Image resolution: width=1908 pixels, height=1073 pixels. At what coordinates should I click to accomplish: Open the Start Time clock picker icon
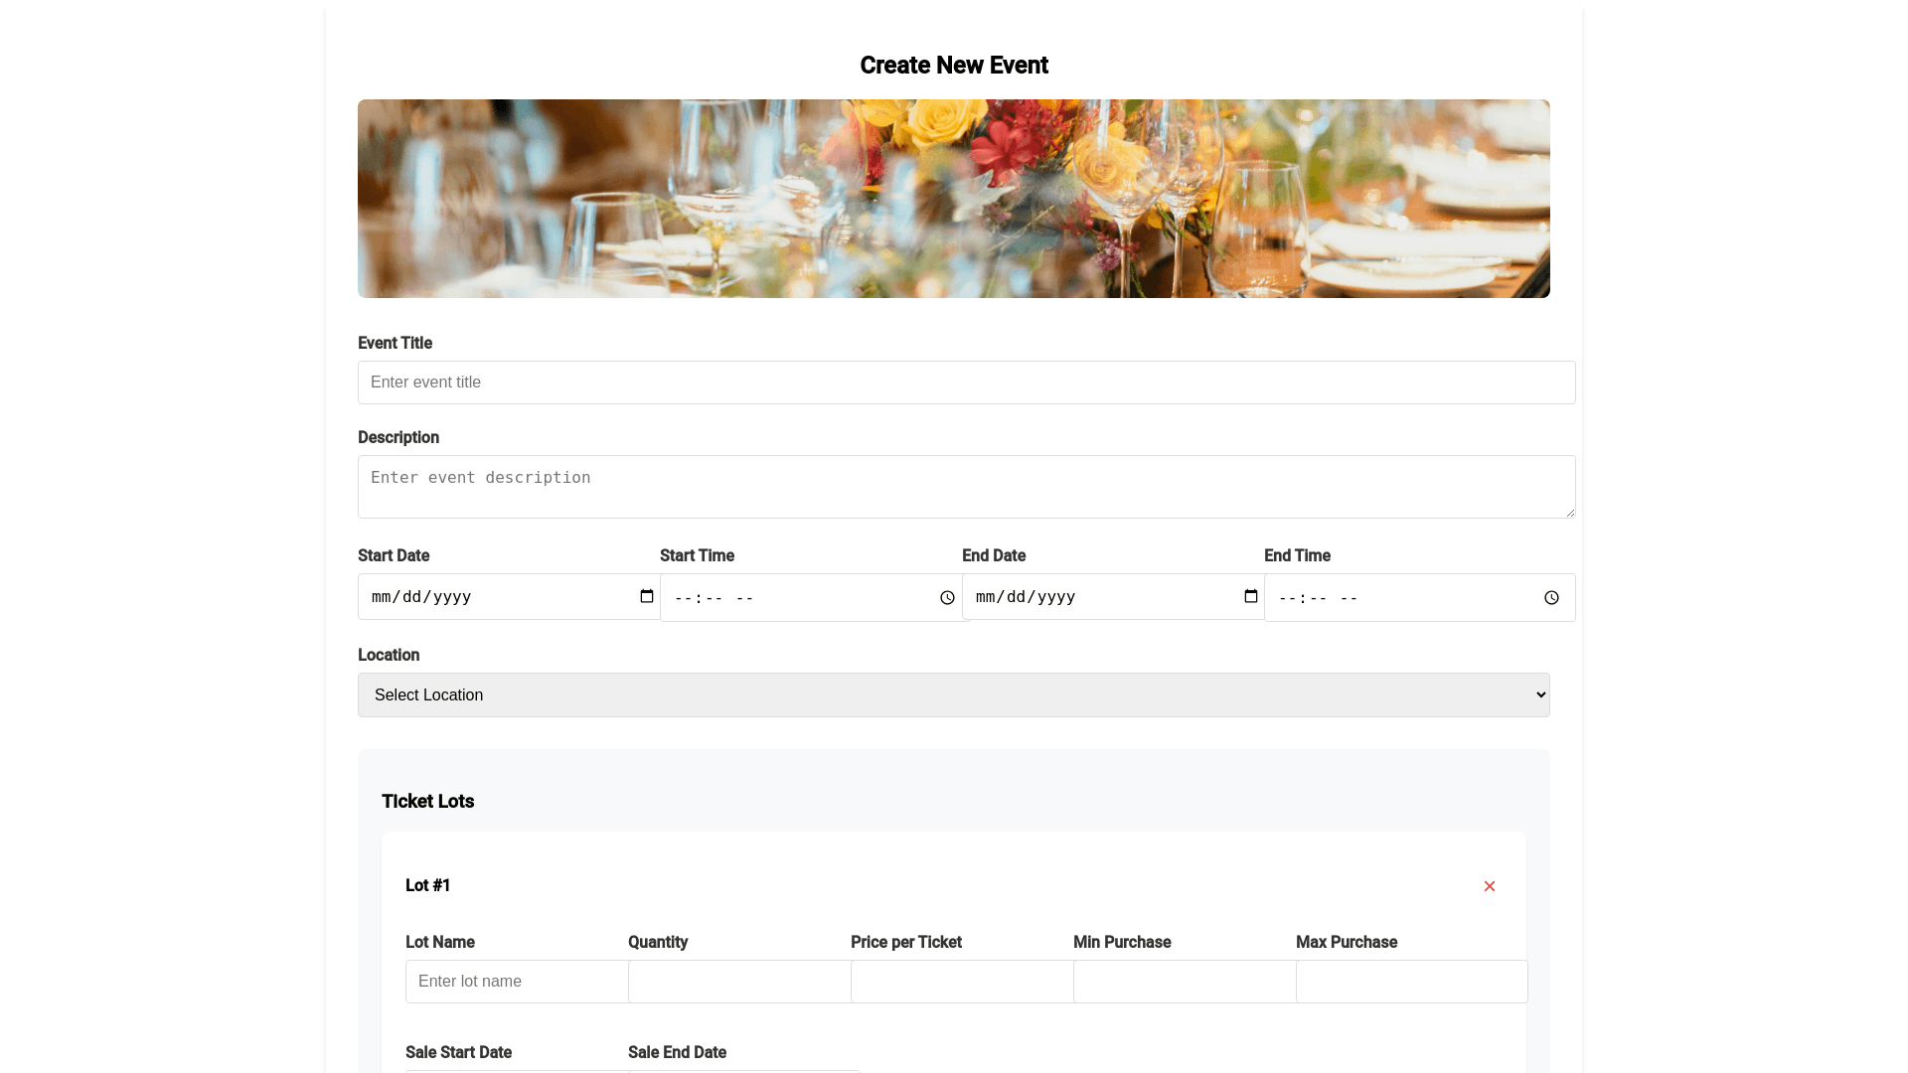point(947,598)
